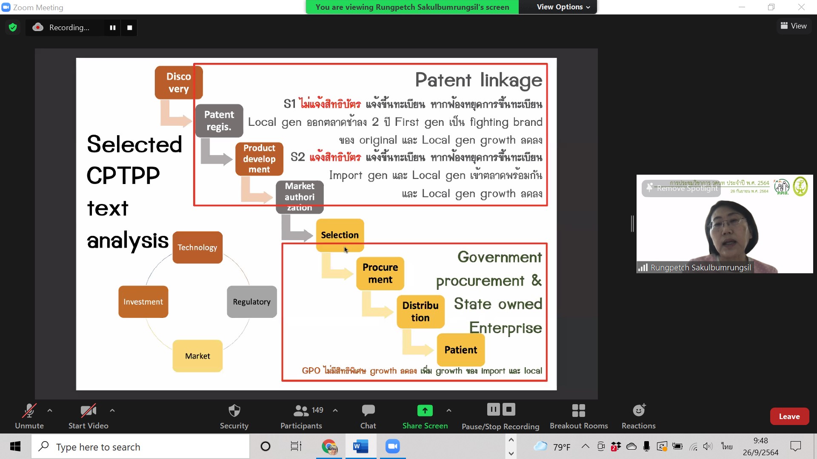Screen dimensions: 817x459
Task: Check battery status icon
Action: [x=677, y=446]
